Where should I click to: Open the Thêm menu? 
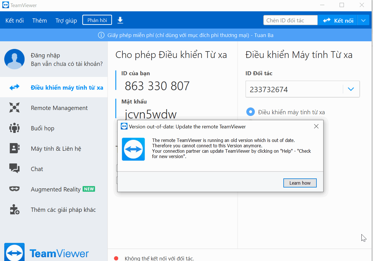tap(40, 20)
